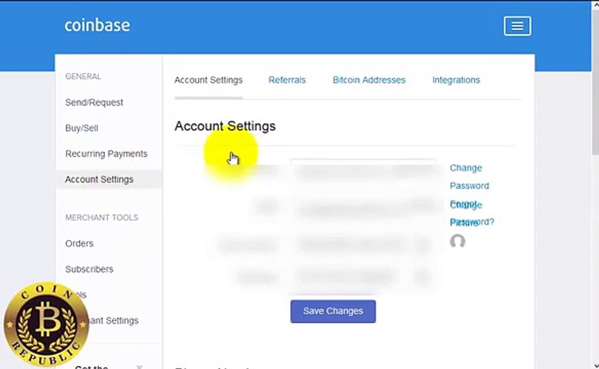
Task: Click the scroll up arrow
Action: (595, 5)
